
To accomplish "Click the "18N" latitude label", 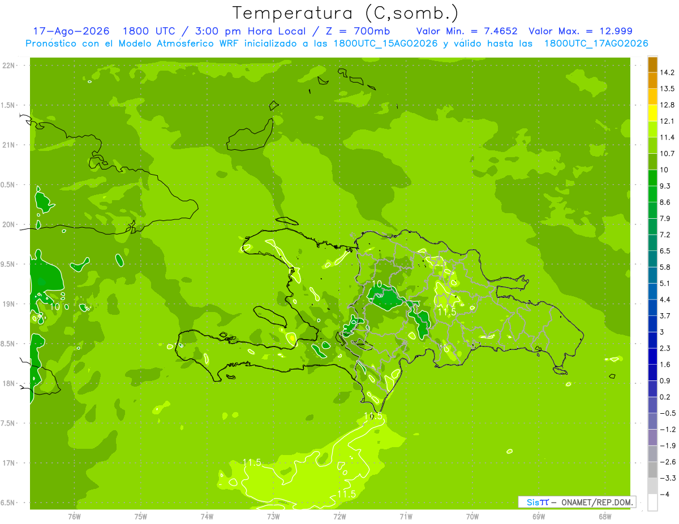I will [x=10, y=383].
